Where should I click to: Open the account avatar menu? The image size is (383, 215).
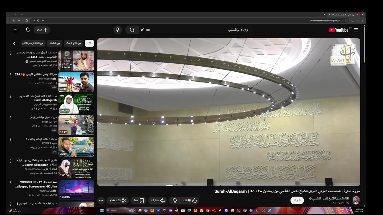coord(16,29)
